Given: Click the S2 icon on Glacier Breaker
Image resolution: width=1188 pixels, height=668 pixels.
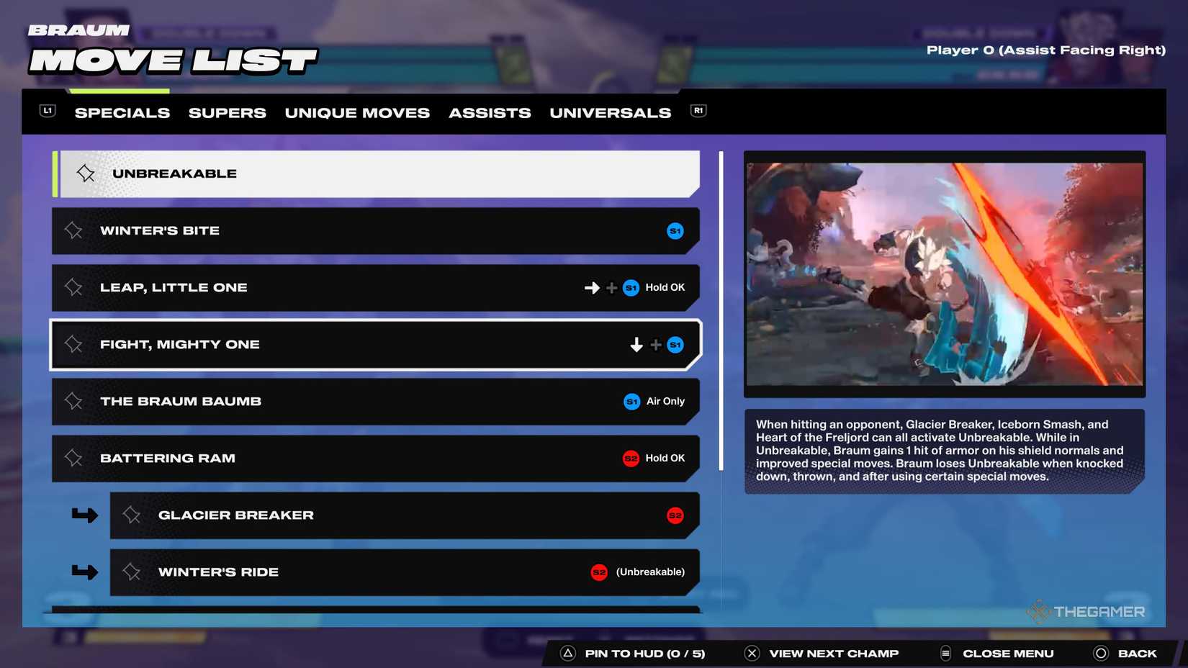Looking at the screenshot, I should click(675, 515).
